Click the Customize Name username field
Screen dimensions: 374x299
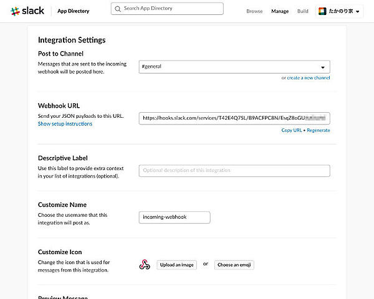(175, 217)
